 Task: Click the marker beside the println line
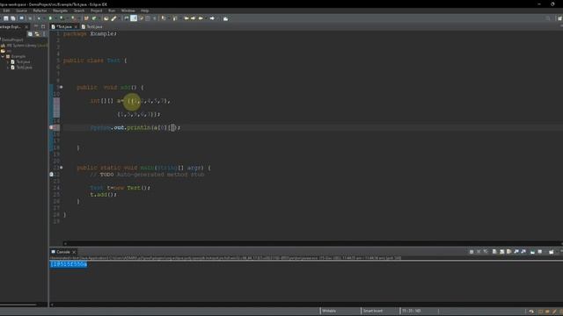tap(51, 127)
